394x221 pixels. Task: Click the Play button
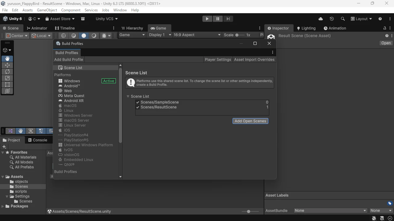[207, 19]
